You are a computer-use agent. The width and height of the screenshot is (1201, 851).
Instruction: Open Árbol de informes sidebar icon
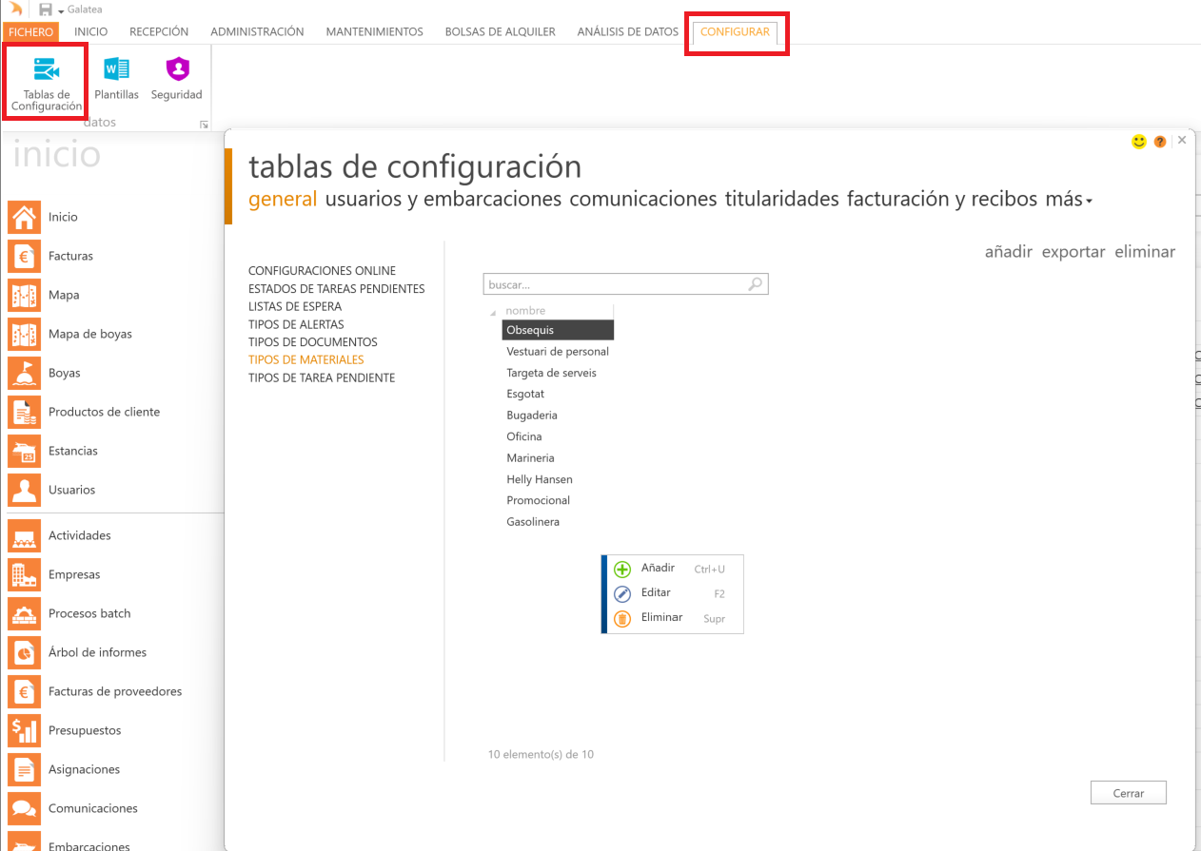point(24,652)
